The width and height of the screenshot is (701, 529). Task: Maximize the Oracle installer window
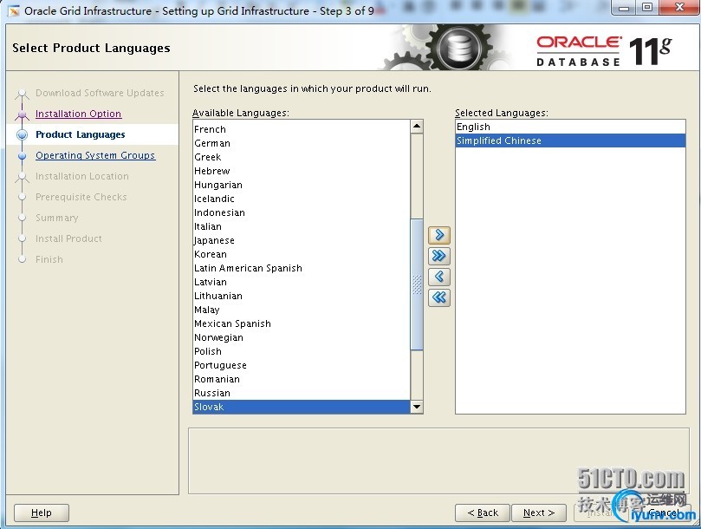[647, 8]
